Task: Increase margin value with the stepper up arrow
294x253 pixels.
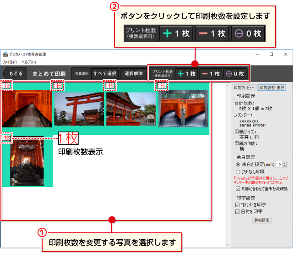Action: click(x=285, y=163)
